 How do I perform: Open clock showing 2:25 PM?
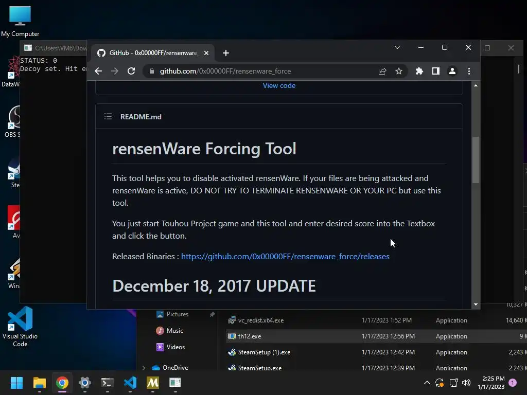[x=491, y=383]
